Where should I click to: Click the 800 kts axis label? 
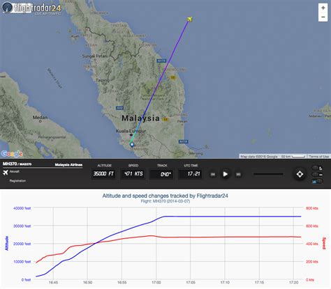(x=312, y=208)
